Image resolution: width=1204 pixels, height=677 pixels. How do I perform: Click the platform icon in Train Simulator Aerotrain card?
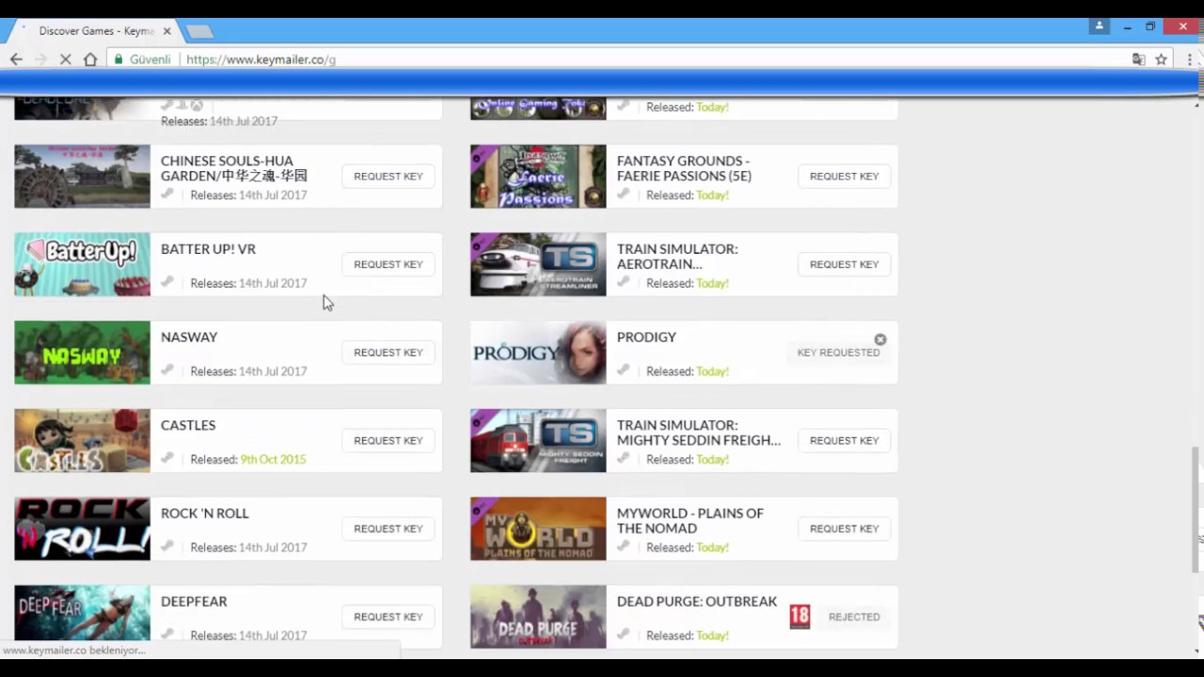tap(624, 283)
